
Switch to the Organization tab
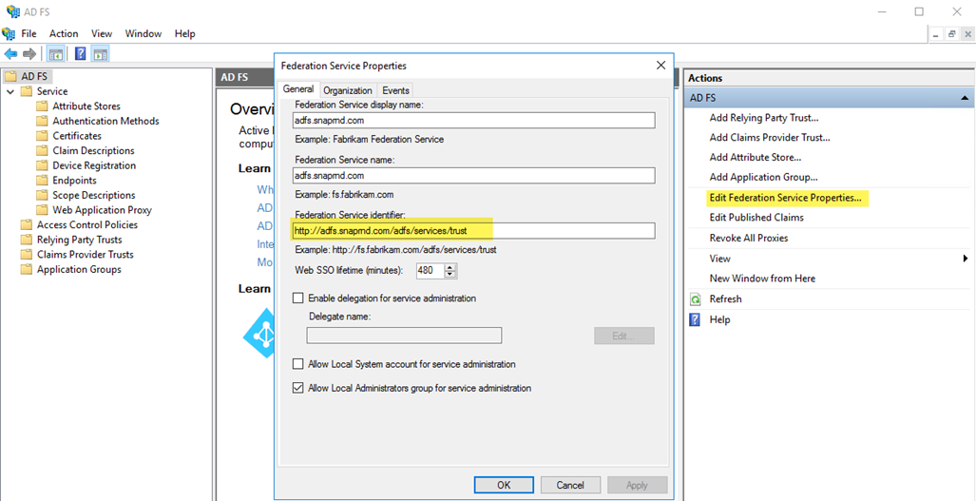click(348, 90)
